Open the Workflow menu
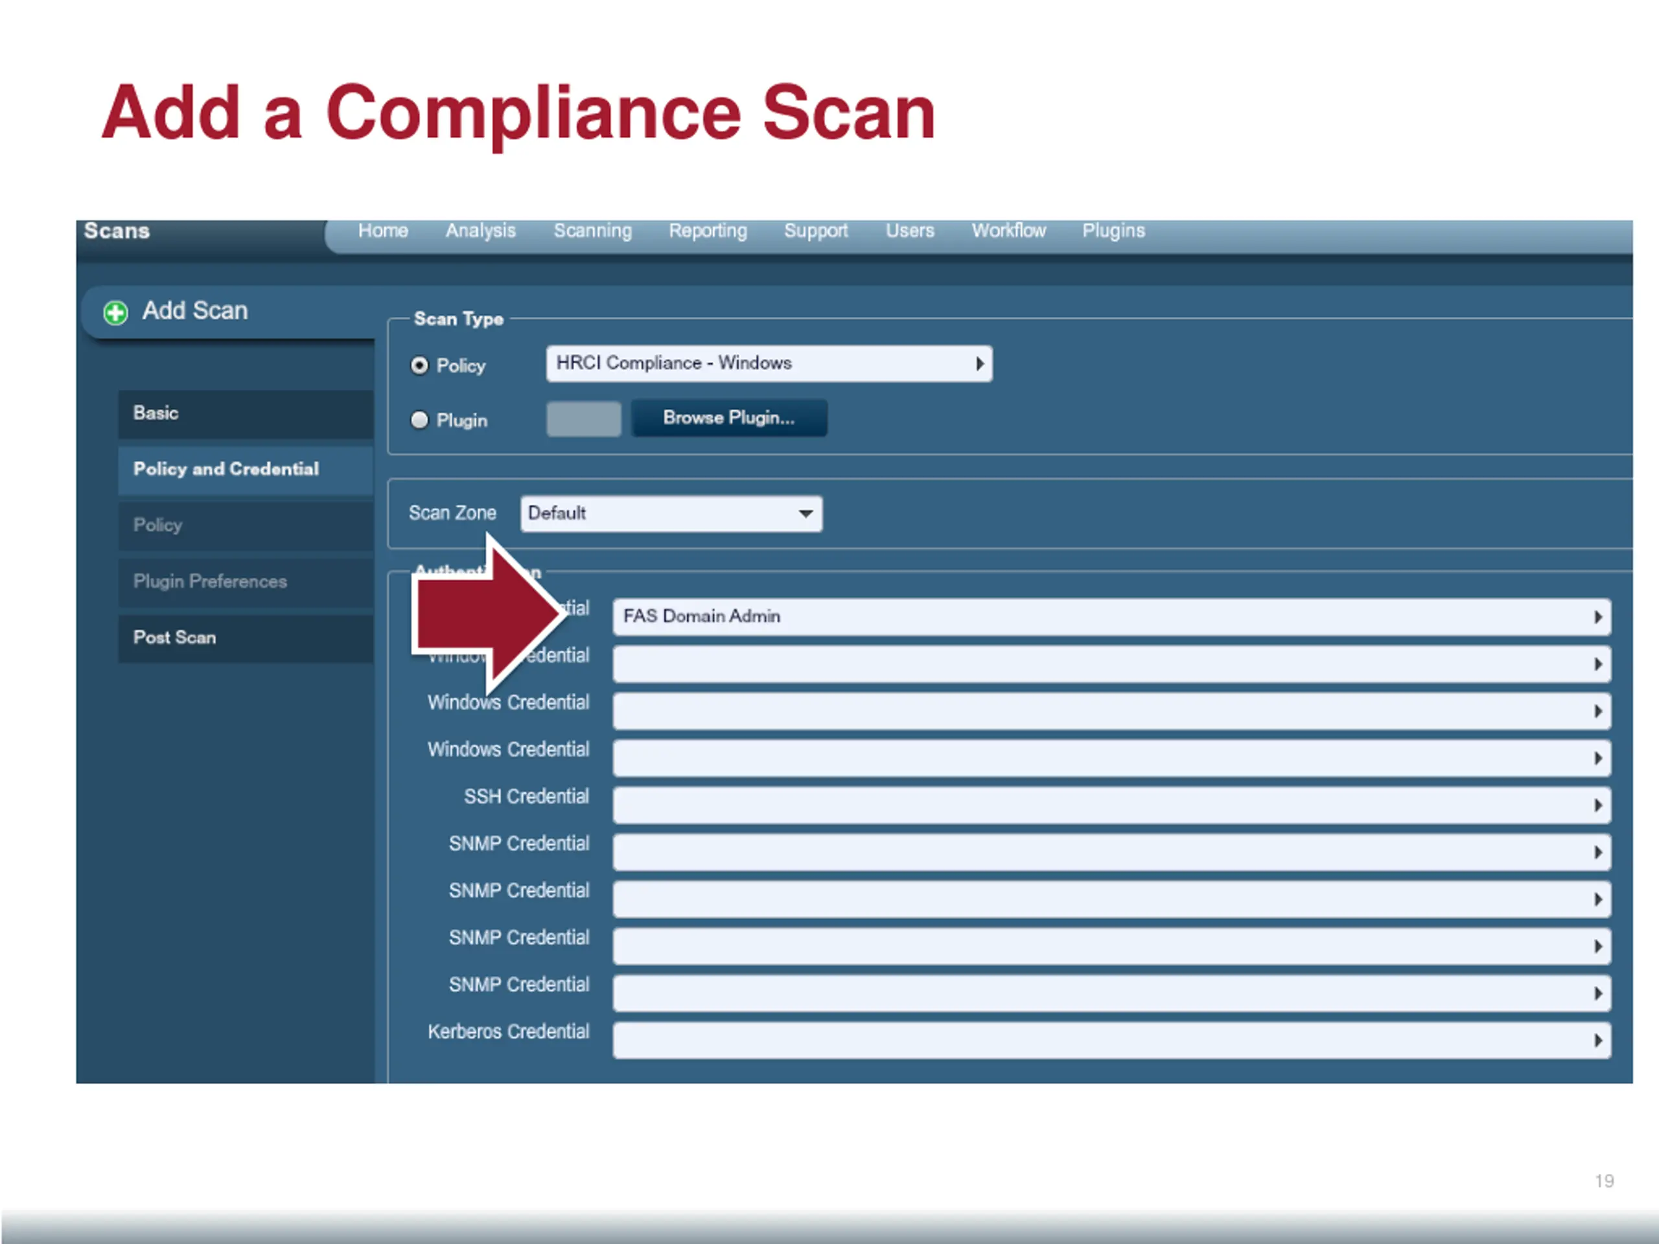1659x1244 pixels. pos(1009,231)
